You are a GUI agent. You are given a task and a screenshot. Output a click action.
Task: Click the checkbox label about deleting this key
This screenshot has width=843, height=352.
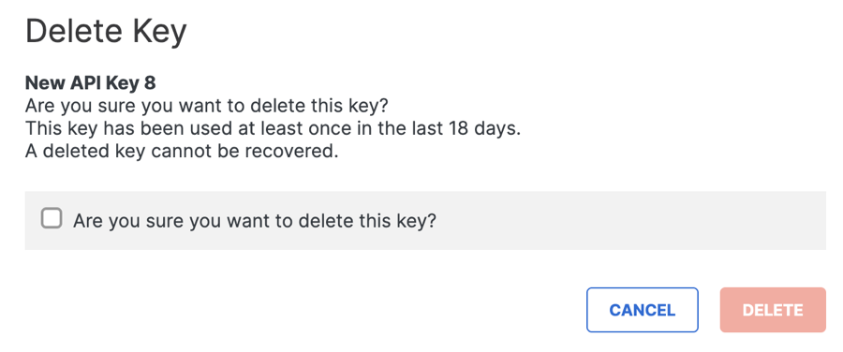[254, 221]
